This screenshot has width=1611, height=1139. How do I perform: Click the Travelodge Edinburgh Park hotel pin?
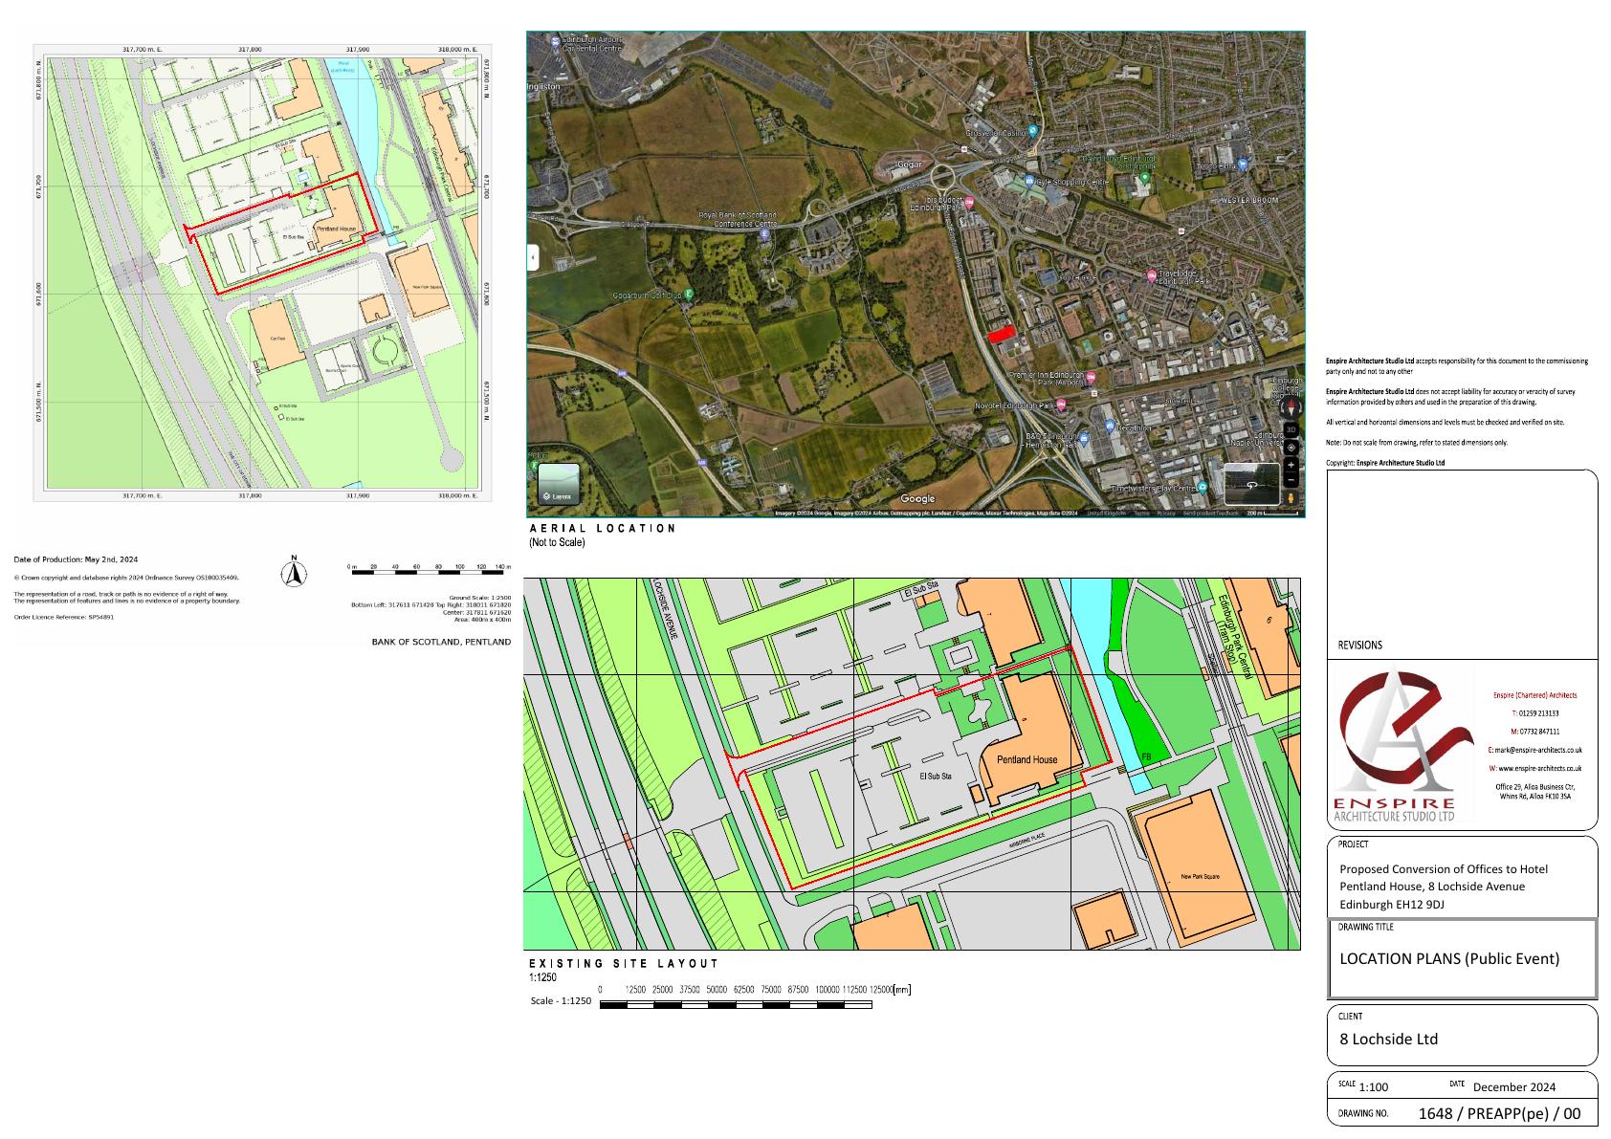click(1152, 275)
